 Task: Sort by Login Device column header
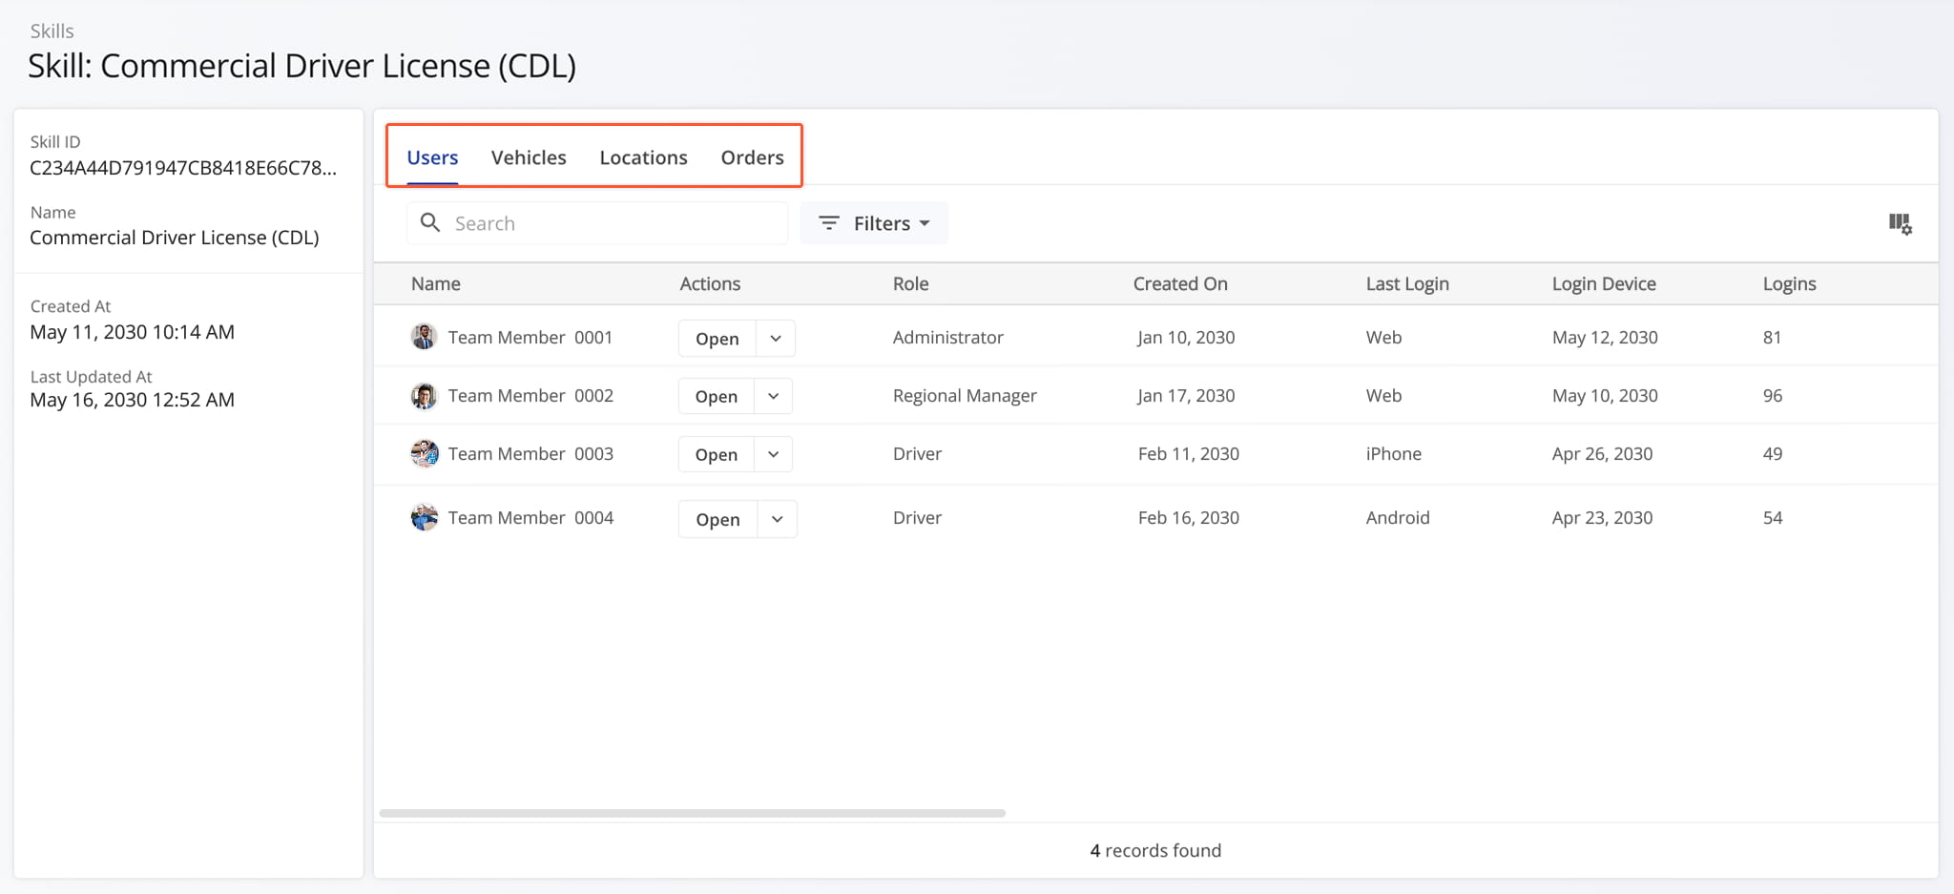tap(1604, 283)
